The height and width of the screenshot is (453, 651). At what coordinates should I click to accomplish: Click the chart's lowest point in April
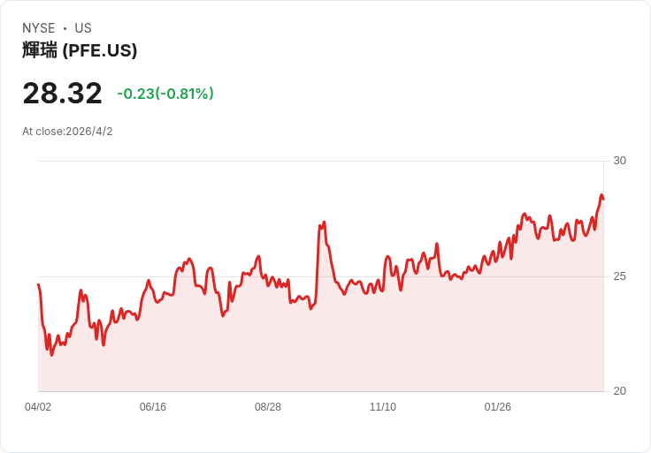[x=52, y=355]
